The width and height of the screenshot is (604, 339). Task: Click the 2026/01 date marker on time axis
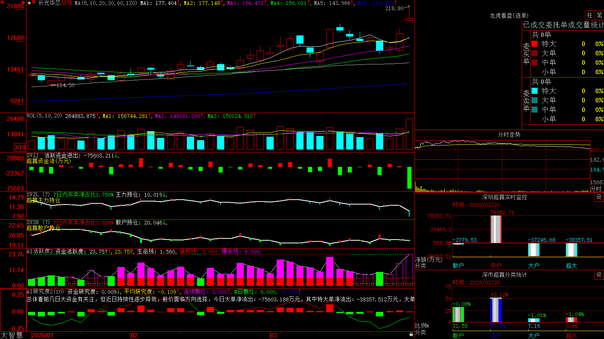(x=43, y=335)
